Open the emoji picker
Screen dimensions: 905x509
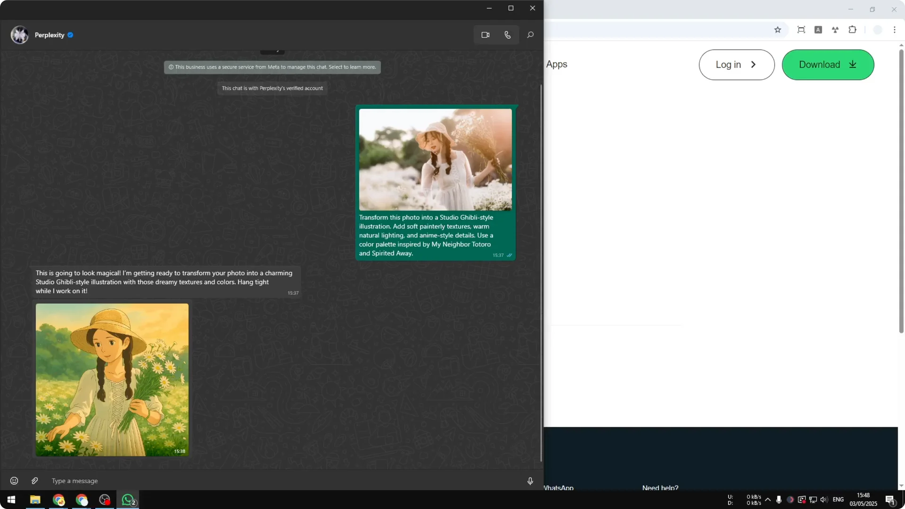click(14, 481)
